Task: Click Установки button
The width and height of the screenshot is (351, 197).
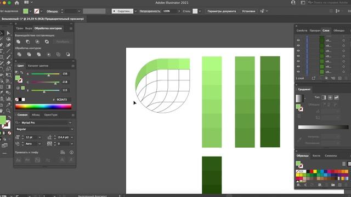Action: click(x=248, y=11)
